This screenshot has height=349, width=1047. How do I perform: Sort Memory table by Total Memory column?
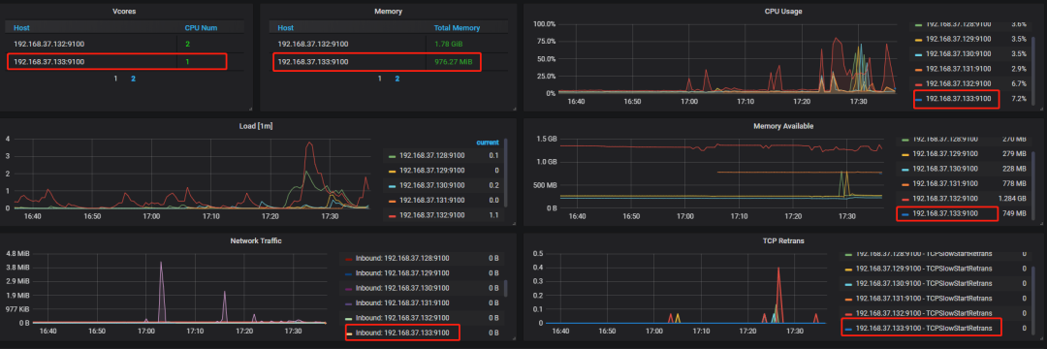[x=457, y=28]
